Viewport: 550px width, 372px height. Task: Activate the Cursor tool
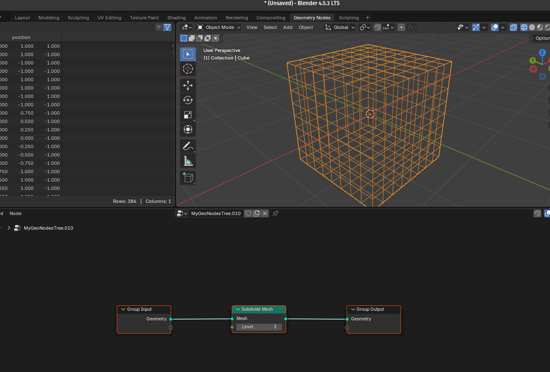click(x=188, y=68)
